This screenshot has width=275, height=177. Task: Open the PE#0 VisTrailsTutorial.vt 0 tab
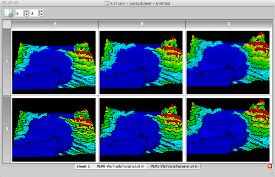[x=120, y=166]
